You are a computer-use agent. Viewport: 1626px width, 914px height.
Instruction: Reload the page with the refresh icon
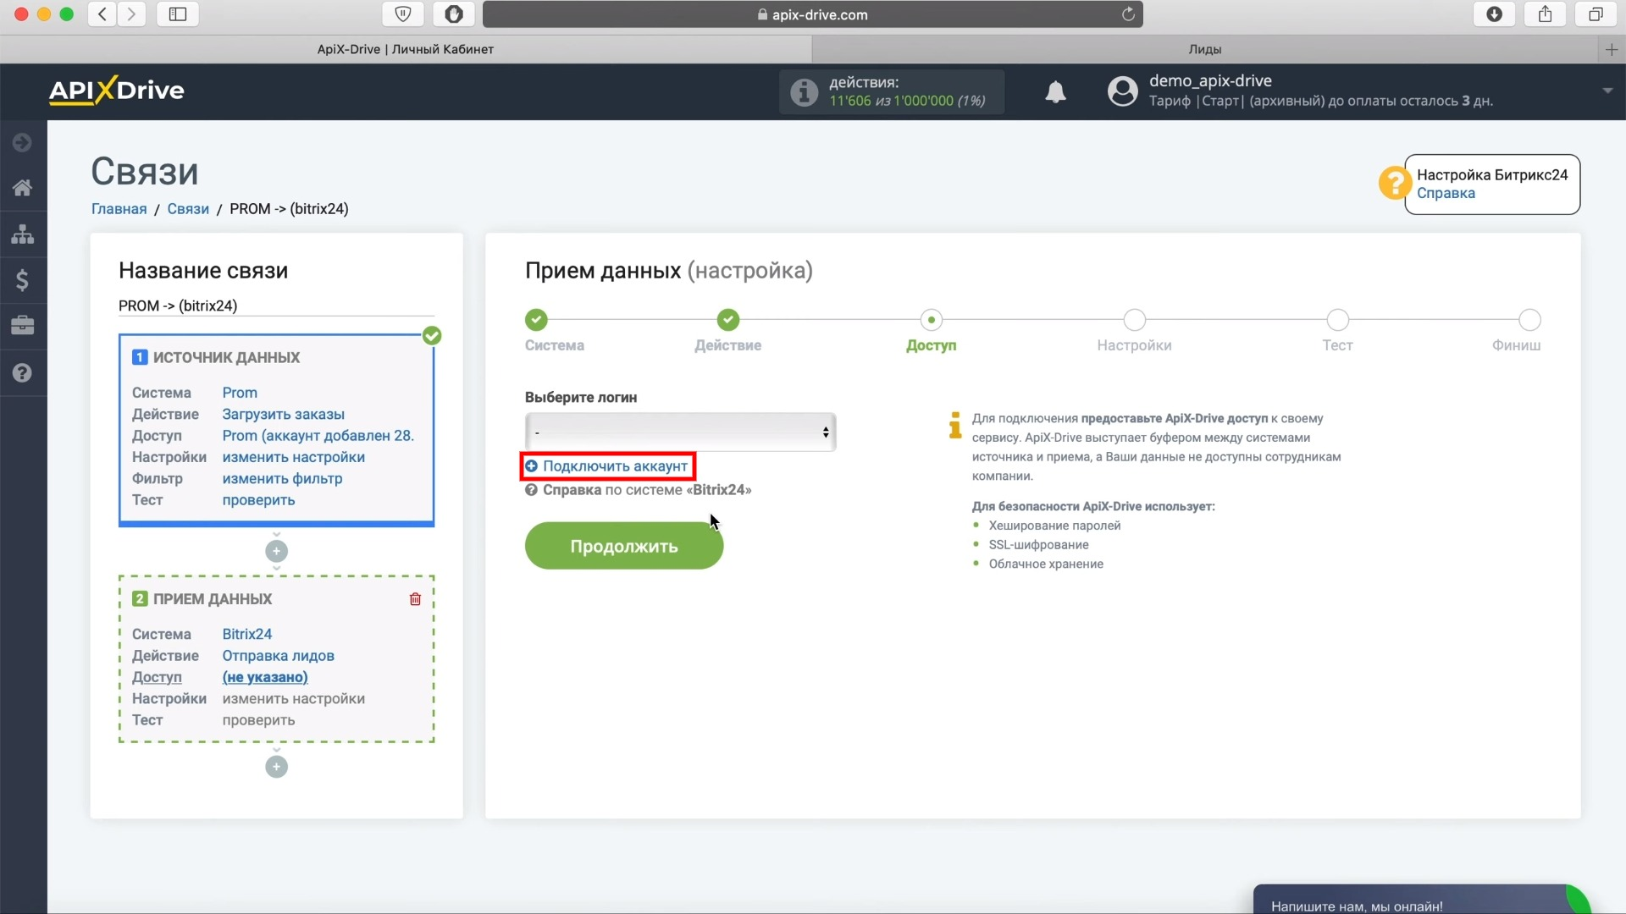[x=1128, y=14]
